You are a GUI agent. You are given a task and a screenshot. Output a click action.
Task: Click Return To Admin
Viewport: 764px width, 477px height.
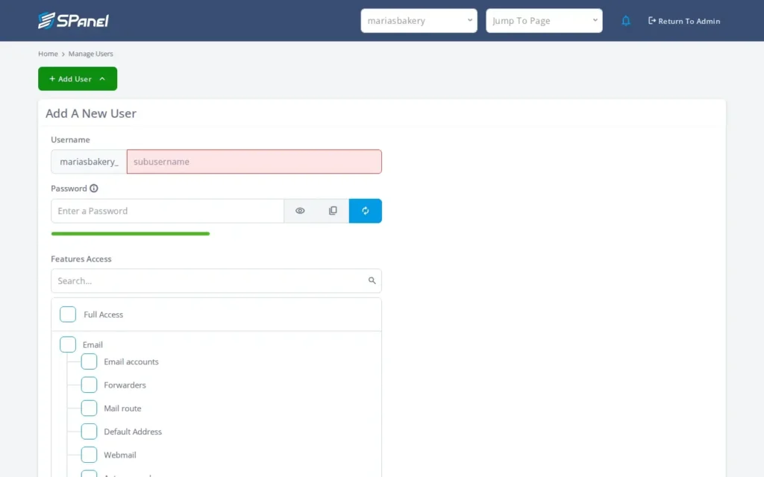pyautogui.click(x=684, y=21)
